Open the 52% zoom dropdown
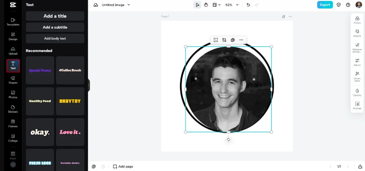 (232, 5)
